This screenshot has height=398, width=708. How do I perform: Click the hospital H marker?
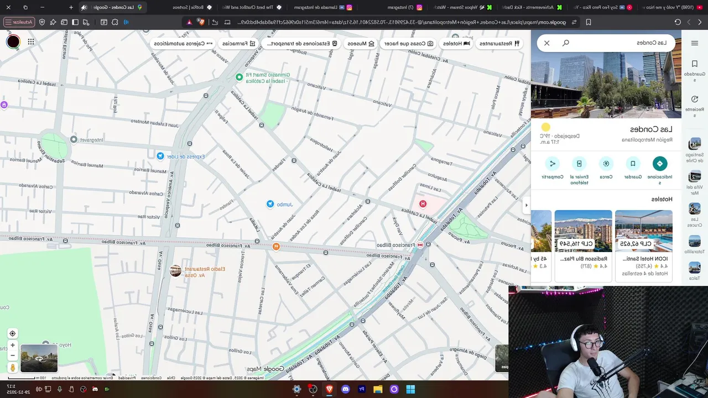423,204
